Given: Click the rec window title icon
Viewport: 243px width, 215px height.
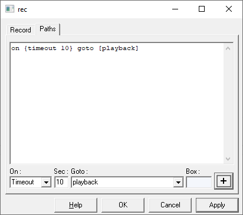Looking at the screenshot, I should [9, 9].
